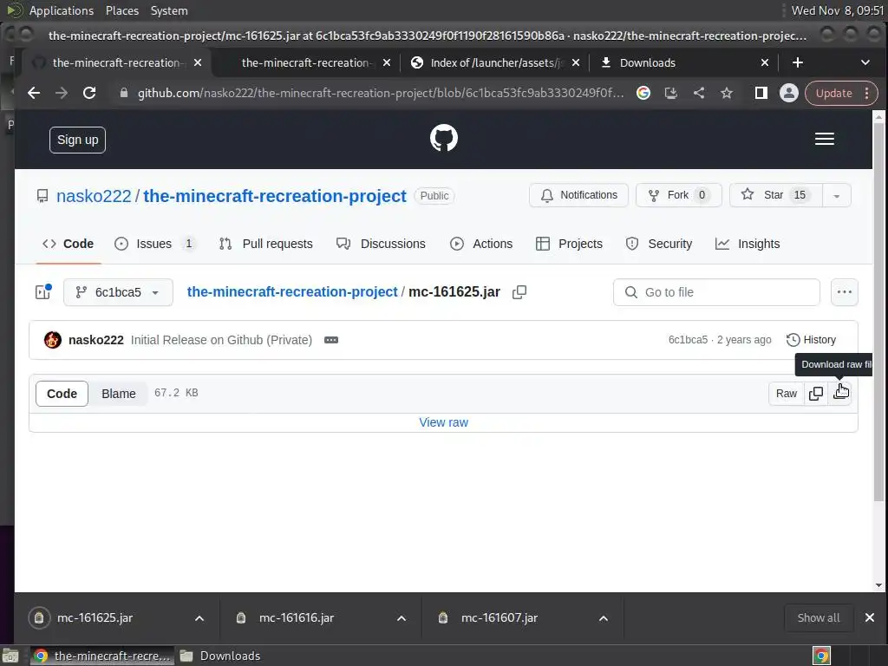
Task: Expand mc-161607.jar download options chevron
Action: pos(604,618)
